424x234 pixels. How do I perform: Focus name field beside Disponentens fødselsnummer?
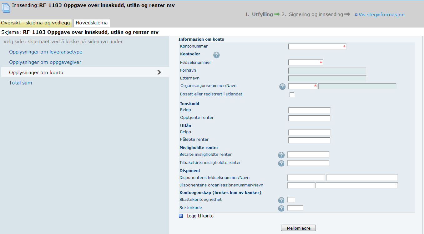362,178
